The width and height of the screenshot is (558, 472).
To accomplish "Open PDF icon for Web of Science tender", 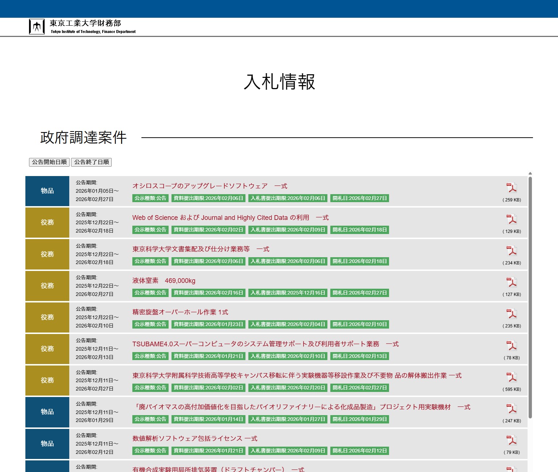I will click(x=512, y=220).
